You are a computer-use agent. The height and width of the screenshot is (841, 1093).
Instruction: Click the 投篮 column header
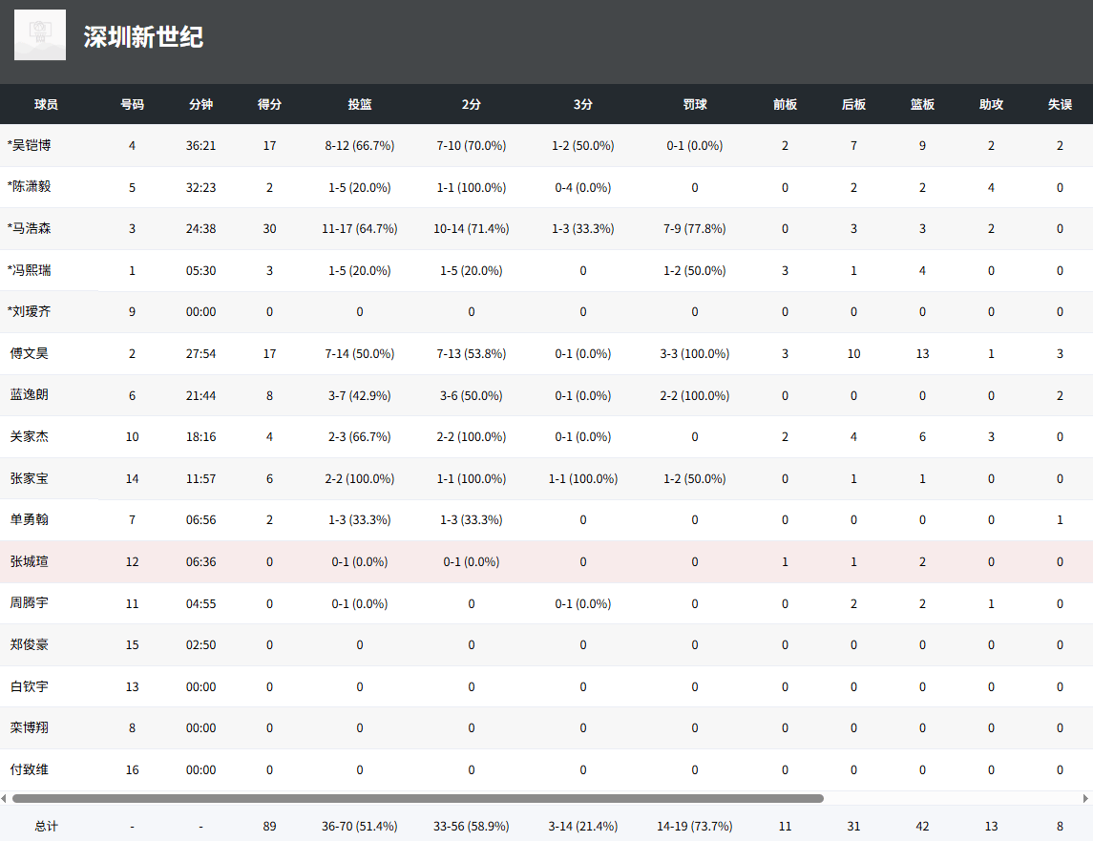(x=360, y=105)
